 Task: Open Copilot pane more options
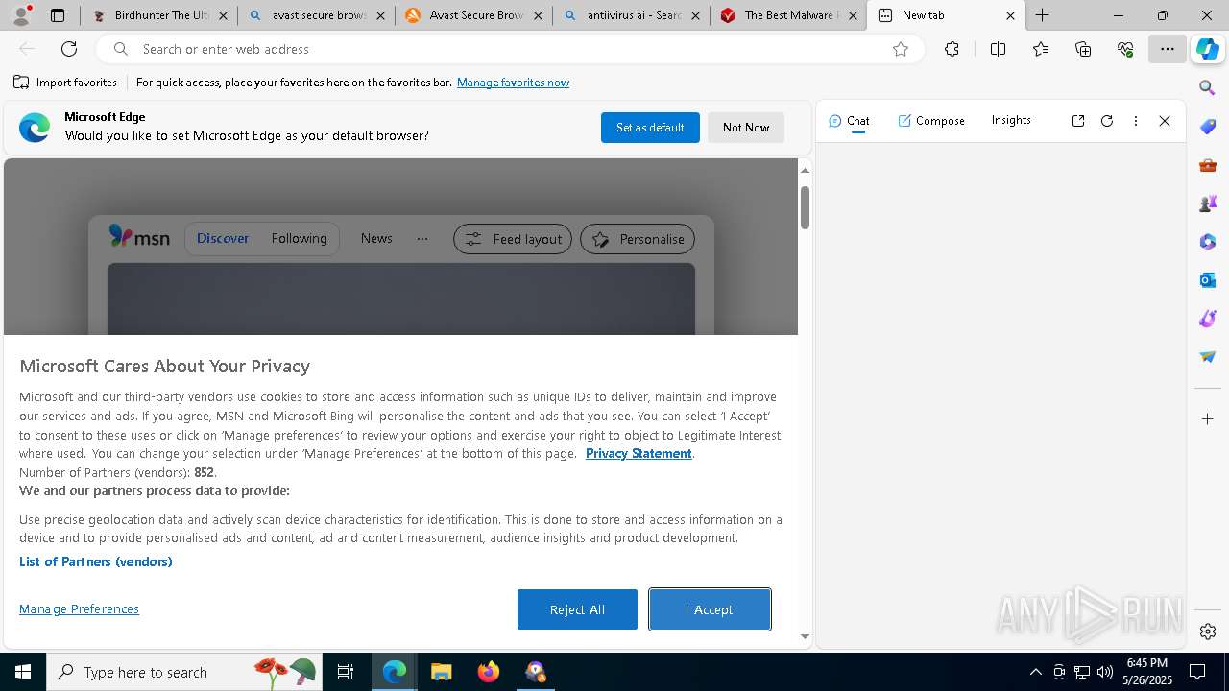tap(1136, 121)
